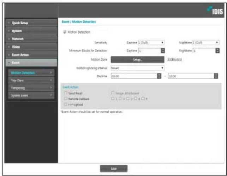
Task: Click the Event / Motion Detection heading
Action: tap(79, 22)
